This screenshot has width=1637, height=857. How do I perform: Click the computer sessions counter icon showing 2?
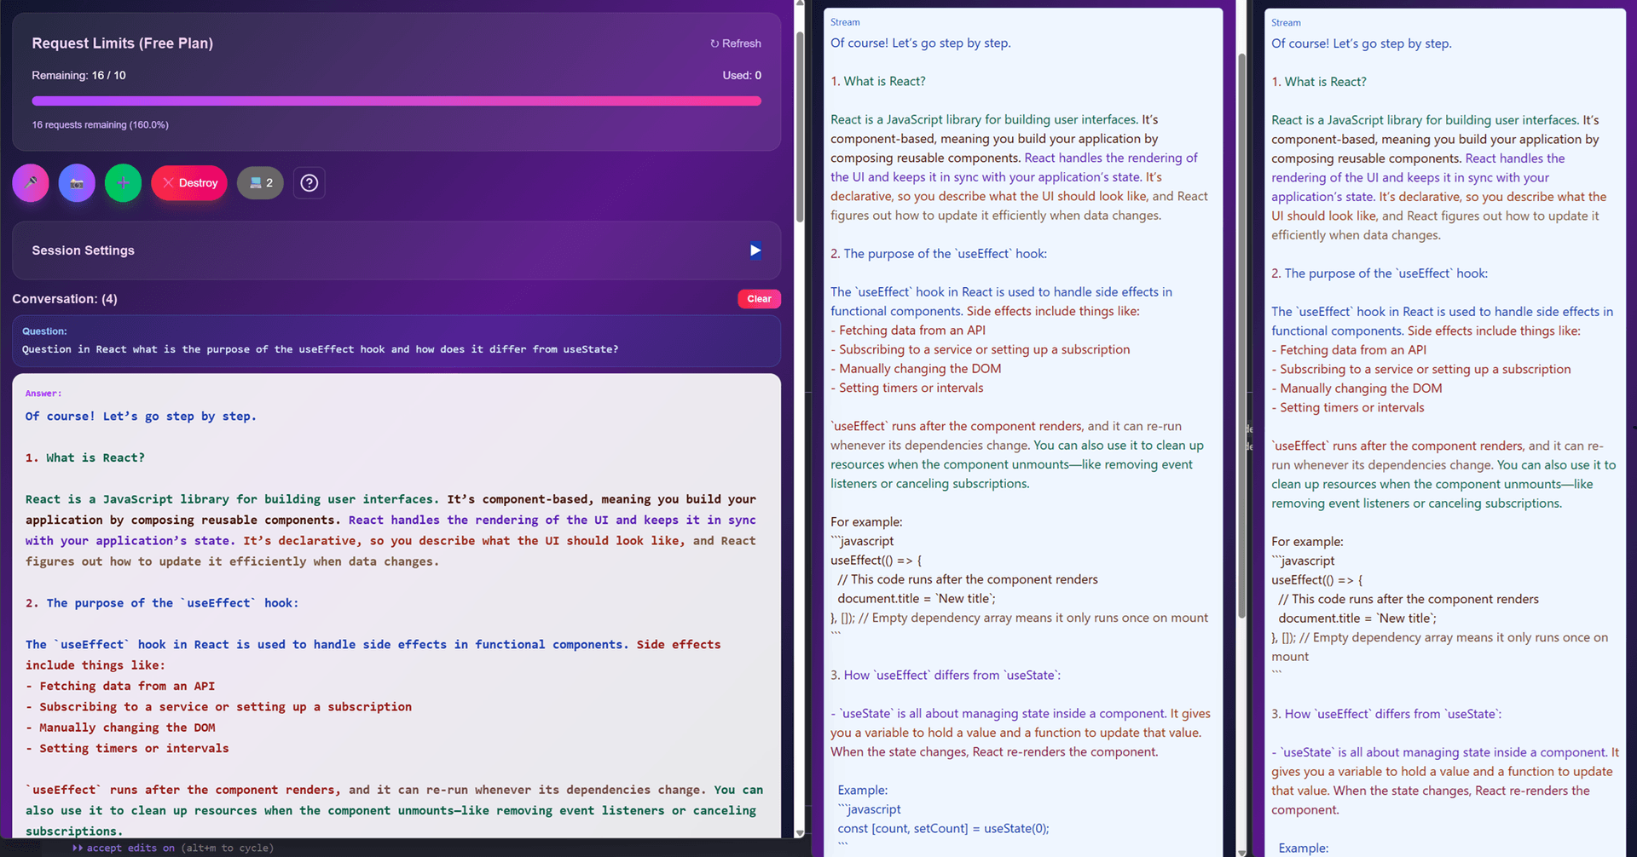(259, 182)
